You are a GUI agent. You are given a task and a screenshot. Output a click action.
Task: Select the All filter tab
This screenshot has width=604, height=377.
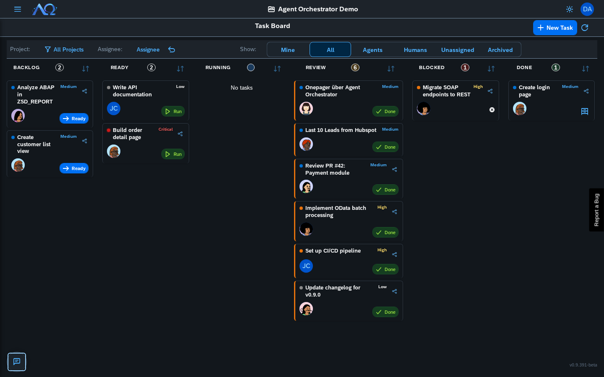(331, 50)
